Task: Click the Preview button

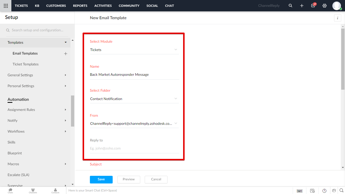Action: (x=129, y=179)
